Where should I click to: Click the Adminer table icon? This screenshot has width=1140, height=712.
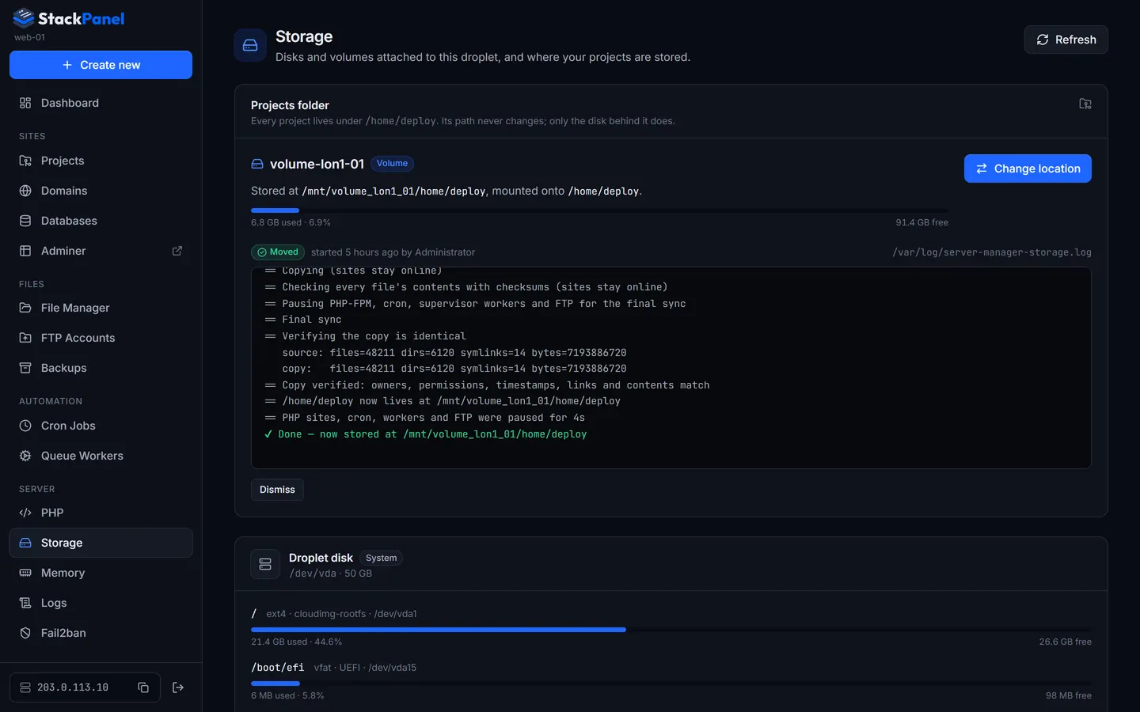click(x=25, y=251)
